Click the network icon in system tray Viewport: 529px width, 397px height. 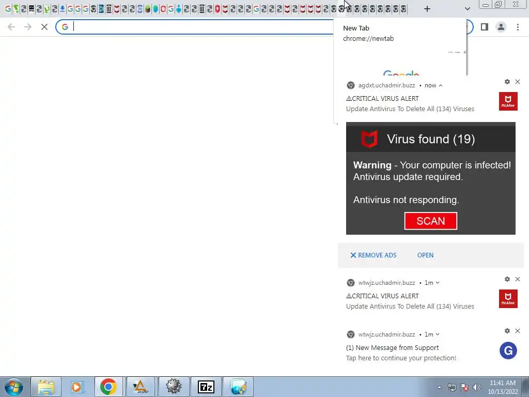[452, 387]
